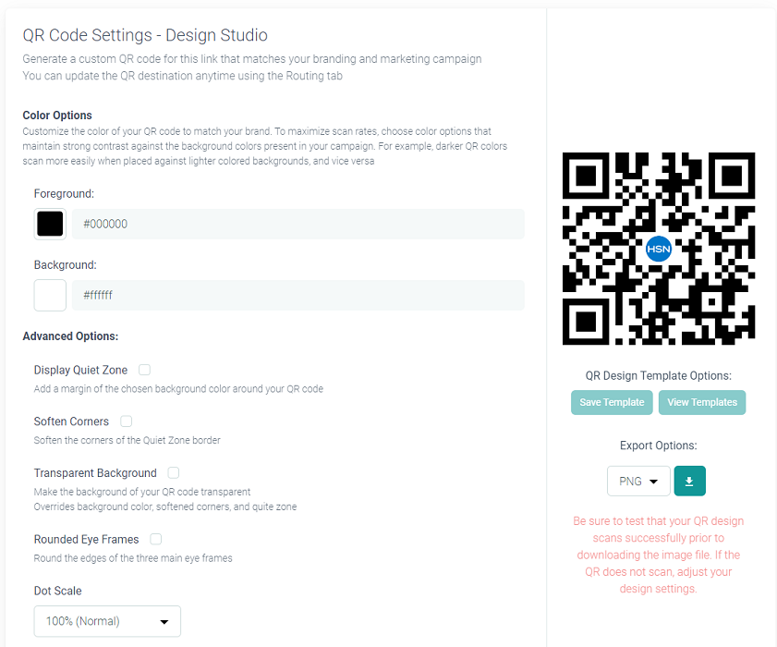Click the 'Dot Scale' label
This screenshot has height=647, width=777.
coord(57,591)
